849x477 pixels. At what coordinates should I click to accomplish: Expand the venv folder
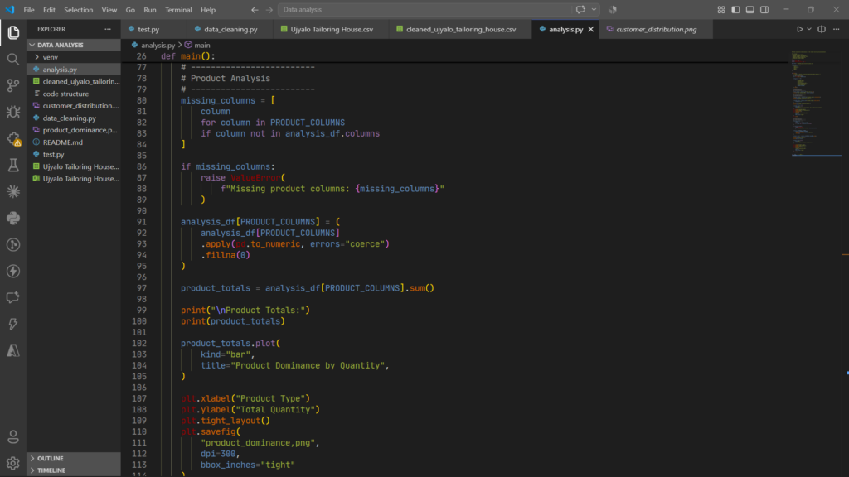(x=74, y=57)
